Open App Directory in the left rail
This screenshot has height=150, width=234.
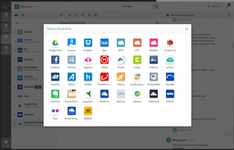click(6, 50)
